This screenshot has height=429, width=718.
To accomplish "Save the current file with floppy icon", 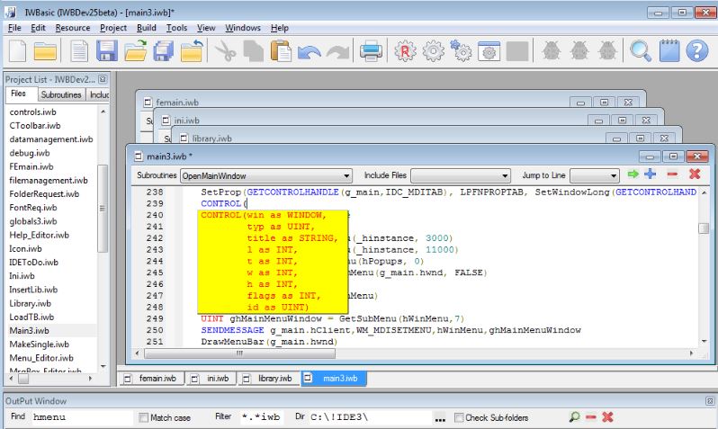I will (107, 50).
